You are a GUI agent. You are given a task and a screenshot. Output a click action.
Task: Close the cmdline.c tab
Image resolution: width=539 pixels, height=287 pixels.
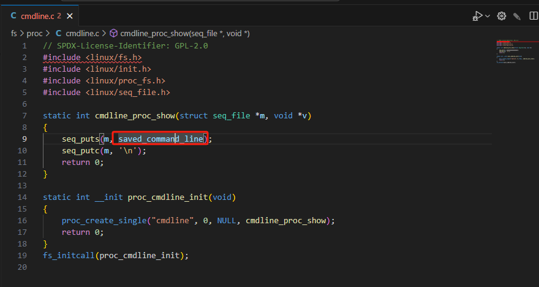[x=69, y=16]
